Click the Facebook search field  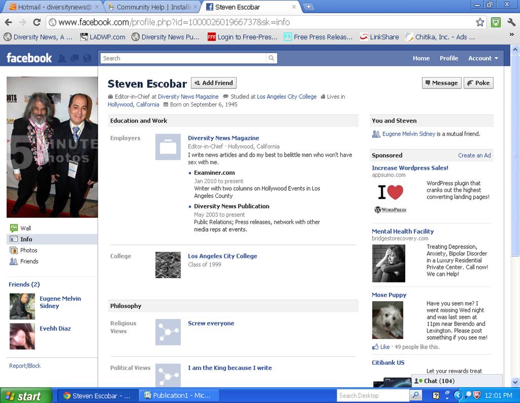tap(183, 58)
